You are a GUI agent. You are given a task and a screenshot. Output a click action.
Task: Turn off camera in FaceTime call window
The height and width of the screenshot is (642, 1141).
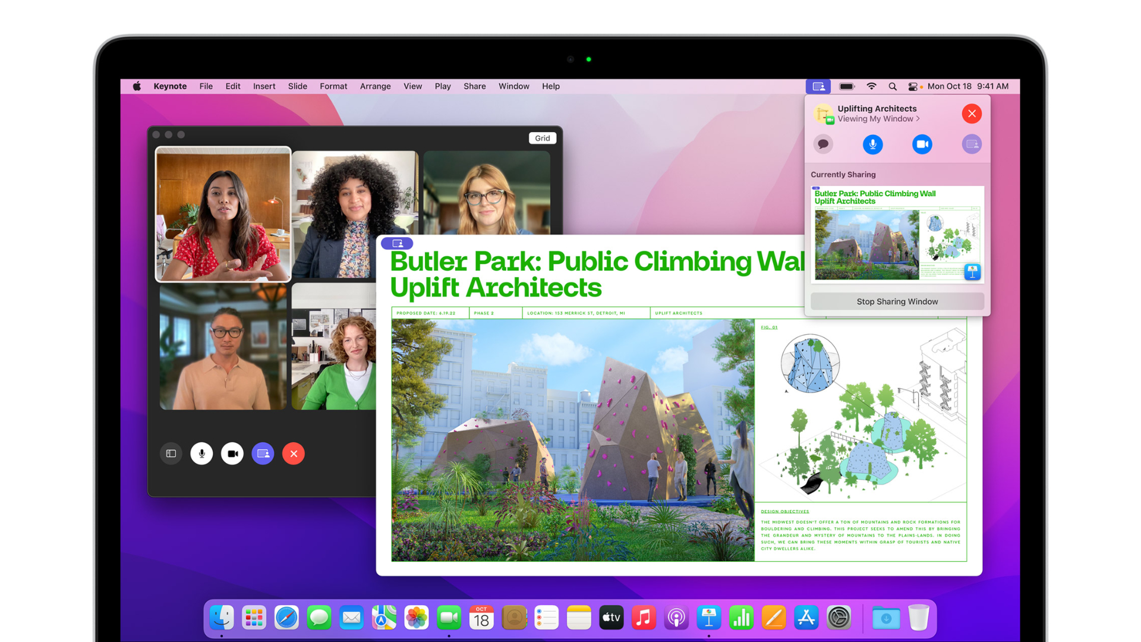(x=232, y=454)
